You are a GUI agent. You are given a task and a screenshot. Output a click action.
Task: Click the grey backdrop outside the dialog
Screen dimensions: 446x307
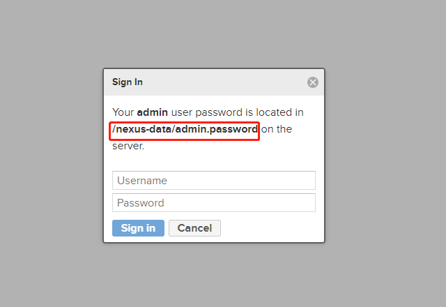point(49,153)
